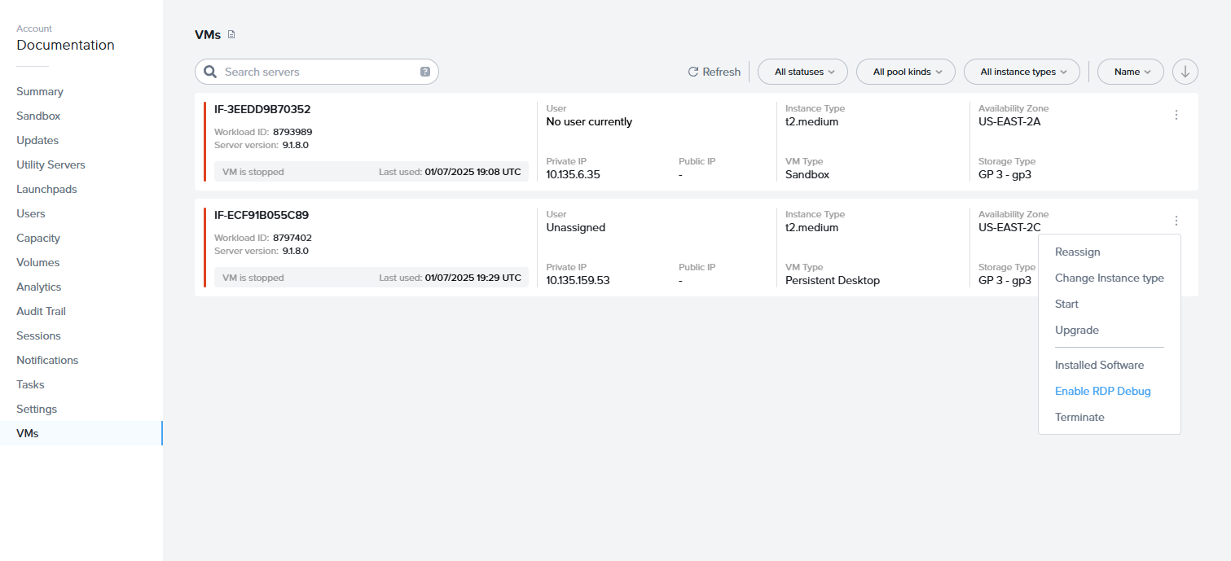
Task: Click the document icon beside the VMs heading
Action: click(231, 34)
